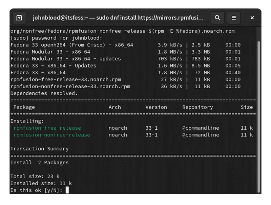Screen dimensions: 271x205
Task: Click the 'Version' column header
Action: coord(156,107)
